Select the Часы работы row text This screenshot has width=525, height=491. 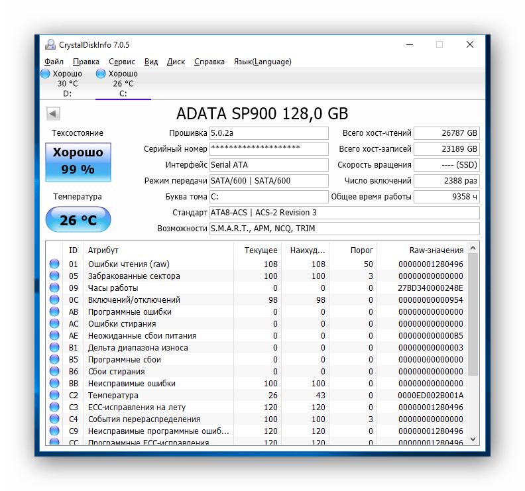(113, 288)
